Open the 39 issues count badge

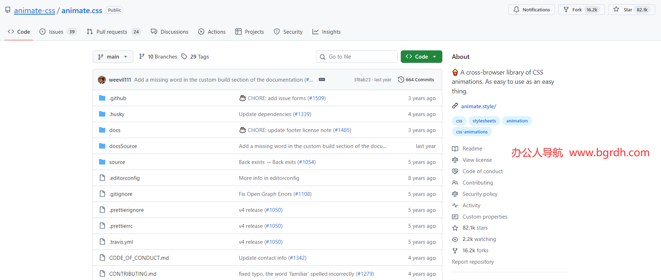click(72, 32)
